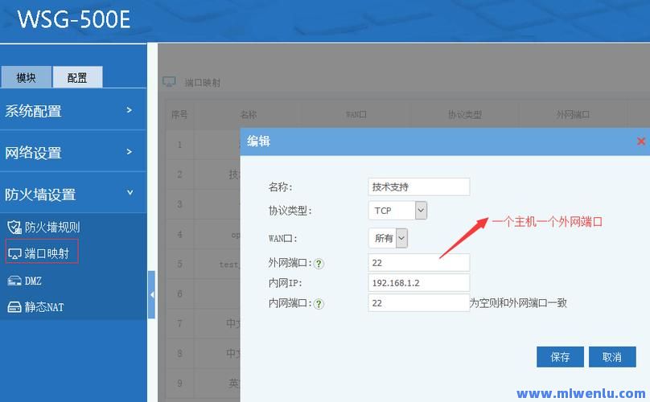650x402 pixels.
Task: Click the 名称 input field
Action: [x=418, y=187]
